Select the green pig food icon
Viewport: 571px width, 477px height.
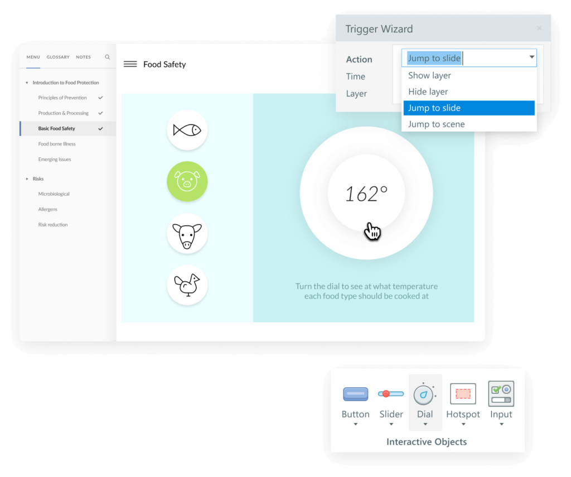coord(187,181)
